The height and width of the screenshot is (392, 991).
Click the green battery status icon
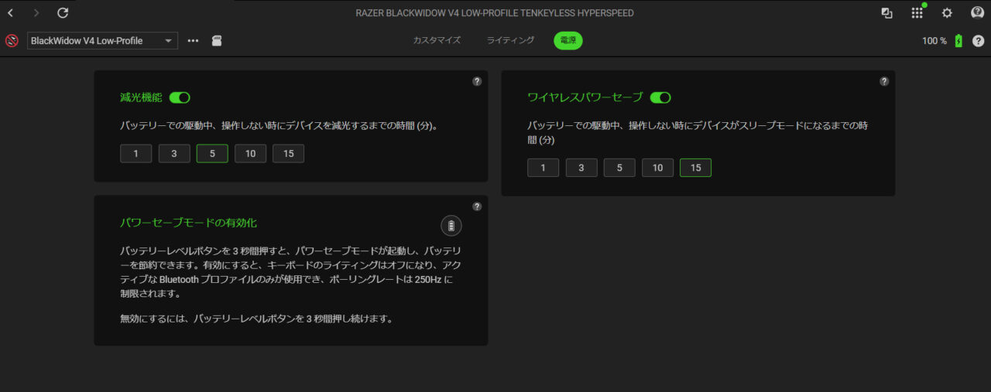pyautogui.click(x=958, y=41)
